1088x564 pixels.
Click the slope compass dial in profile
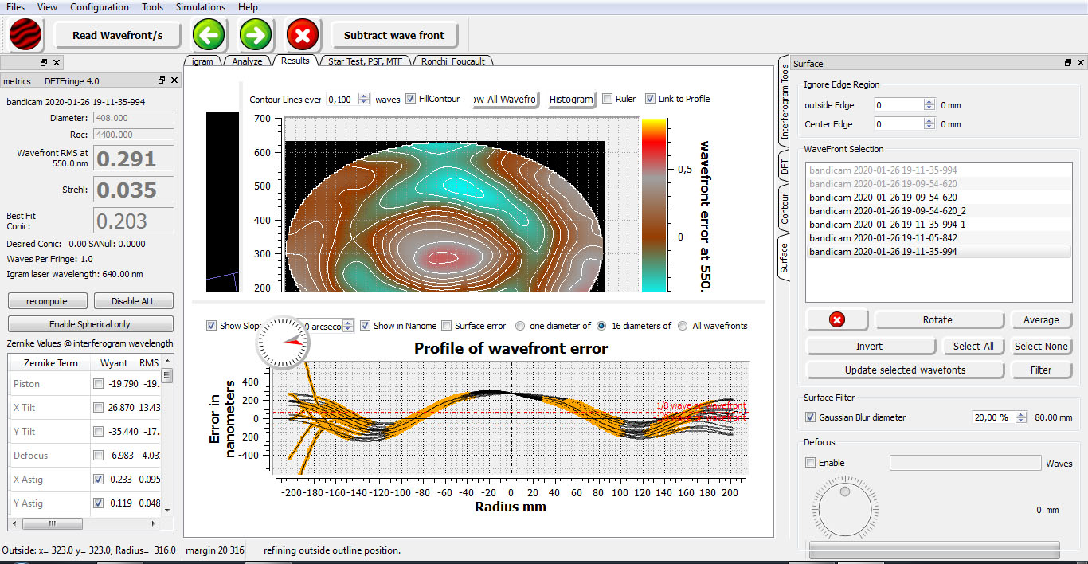(281, 341)
